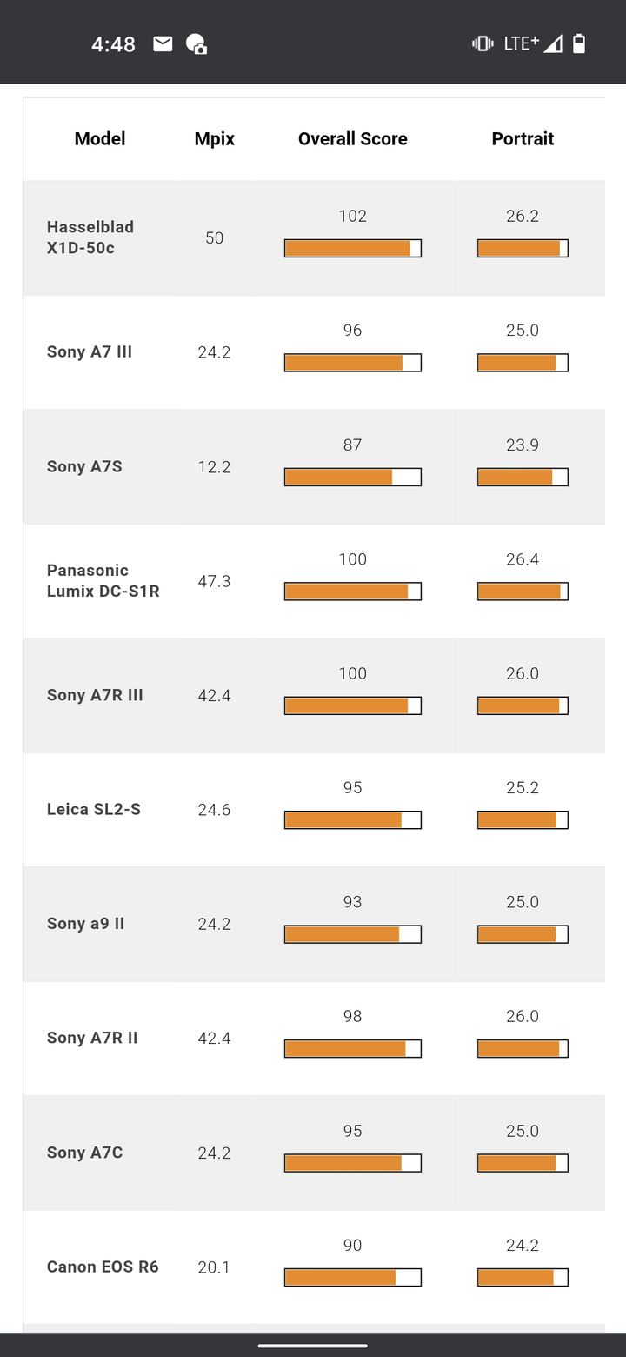The image size is (626, 1357).
Task: Click Hasselblad overall score bar showing 102
Action: click(x=353, y=248)
